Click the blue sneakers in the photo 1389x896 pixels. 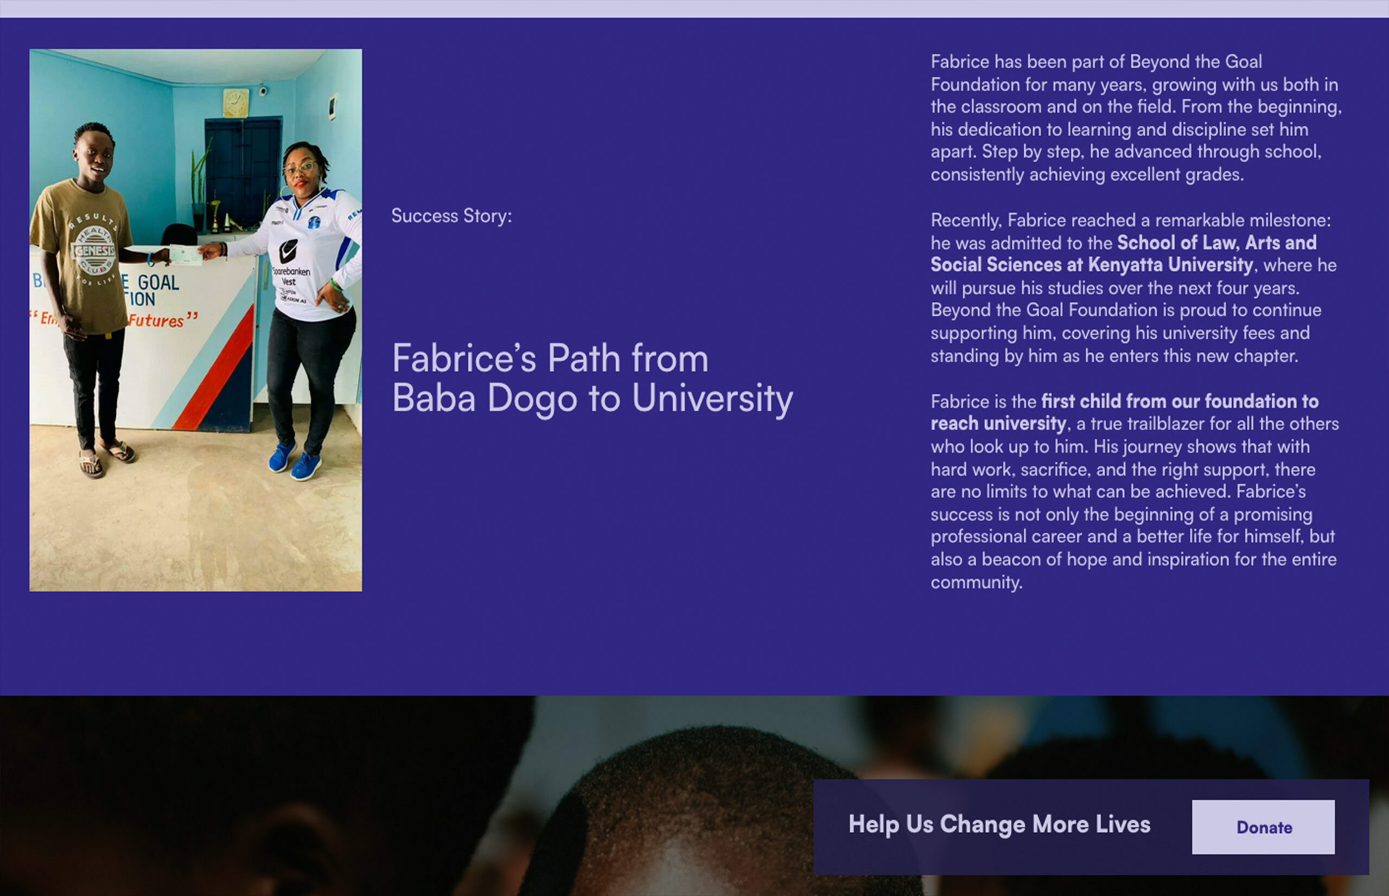click(296, 460)
